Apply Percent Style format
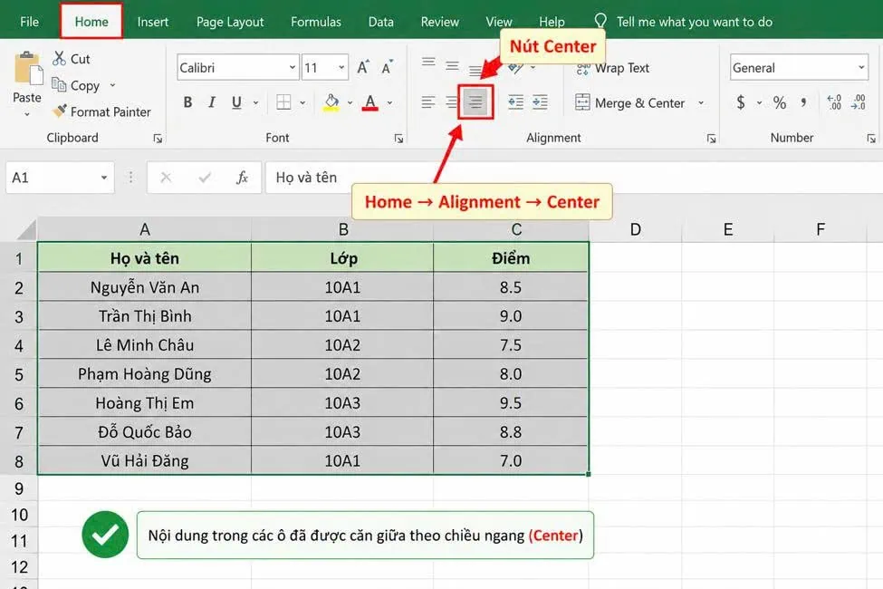This screenshot has width=883, height=589. (780, 102)
